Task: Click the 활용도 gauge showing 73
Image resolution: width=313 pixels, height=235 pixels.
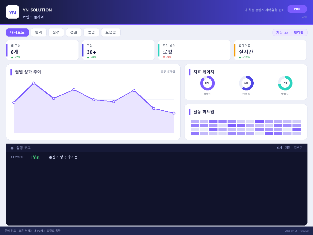Action: [x=285, y=83]
